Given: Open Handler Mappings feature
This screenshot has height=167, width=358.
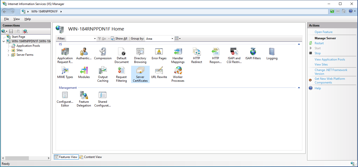Looking at the screenshot, I should (178, 55).
